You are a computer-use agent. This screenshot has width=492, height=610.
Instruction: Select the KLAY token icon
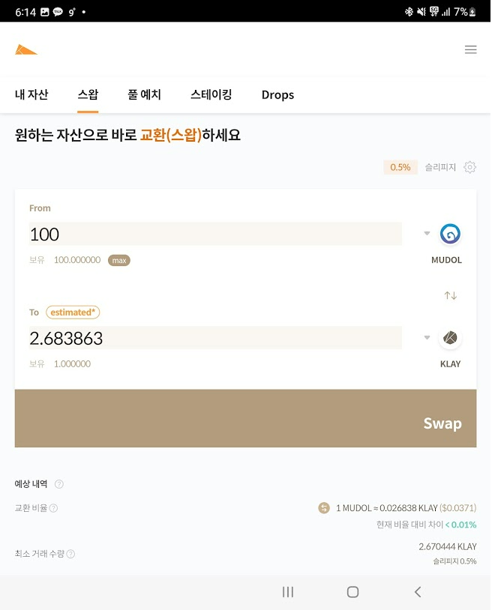click(x=450, y=338)
